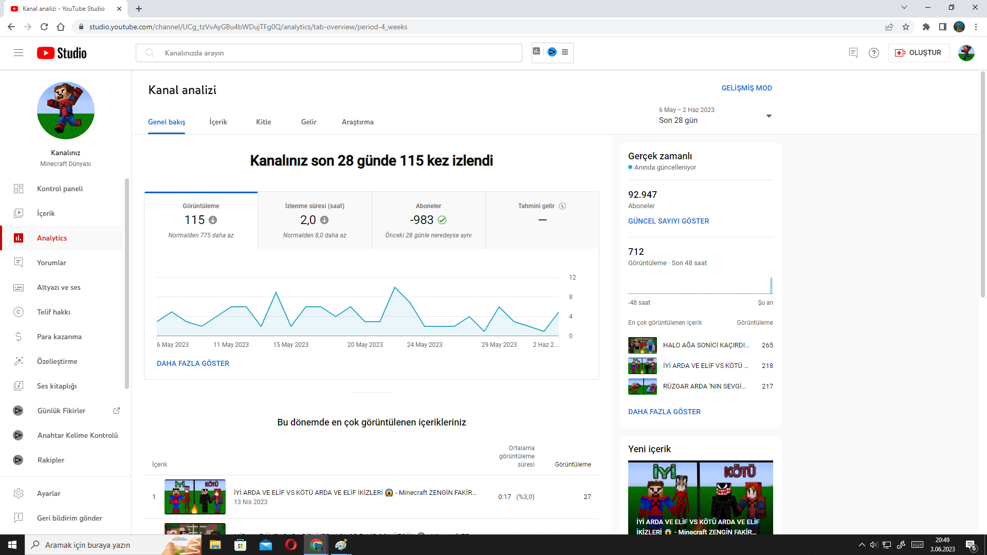
Task: Select the Tahmini gelir metric card
Action: coord(542,220)
